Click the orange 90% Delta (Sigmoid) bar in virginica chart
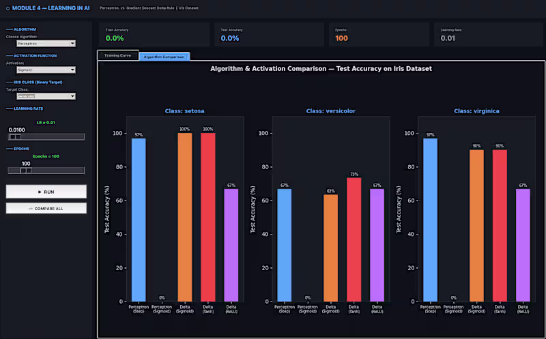Image resolution: width=546 pixels, height=339 pixels. (x=476, y=226)
